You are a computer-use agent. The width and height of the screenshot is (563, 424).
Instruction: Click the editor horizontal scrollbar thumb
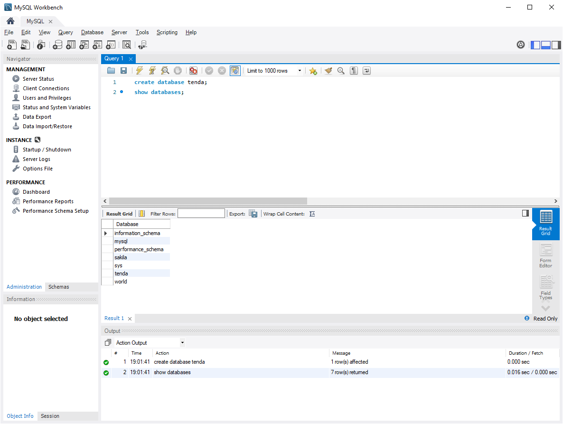pyautogui.click(x=208, y=201)
